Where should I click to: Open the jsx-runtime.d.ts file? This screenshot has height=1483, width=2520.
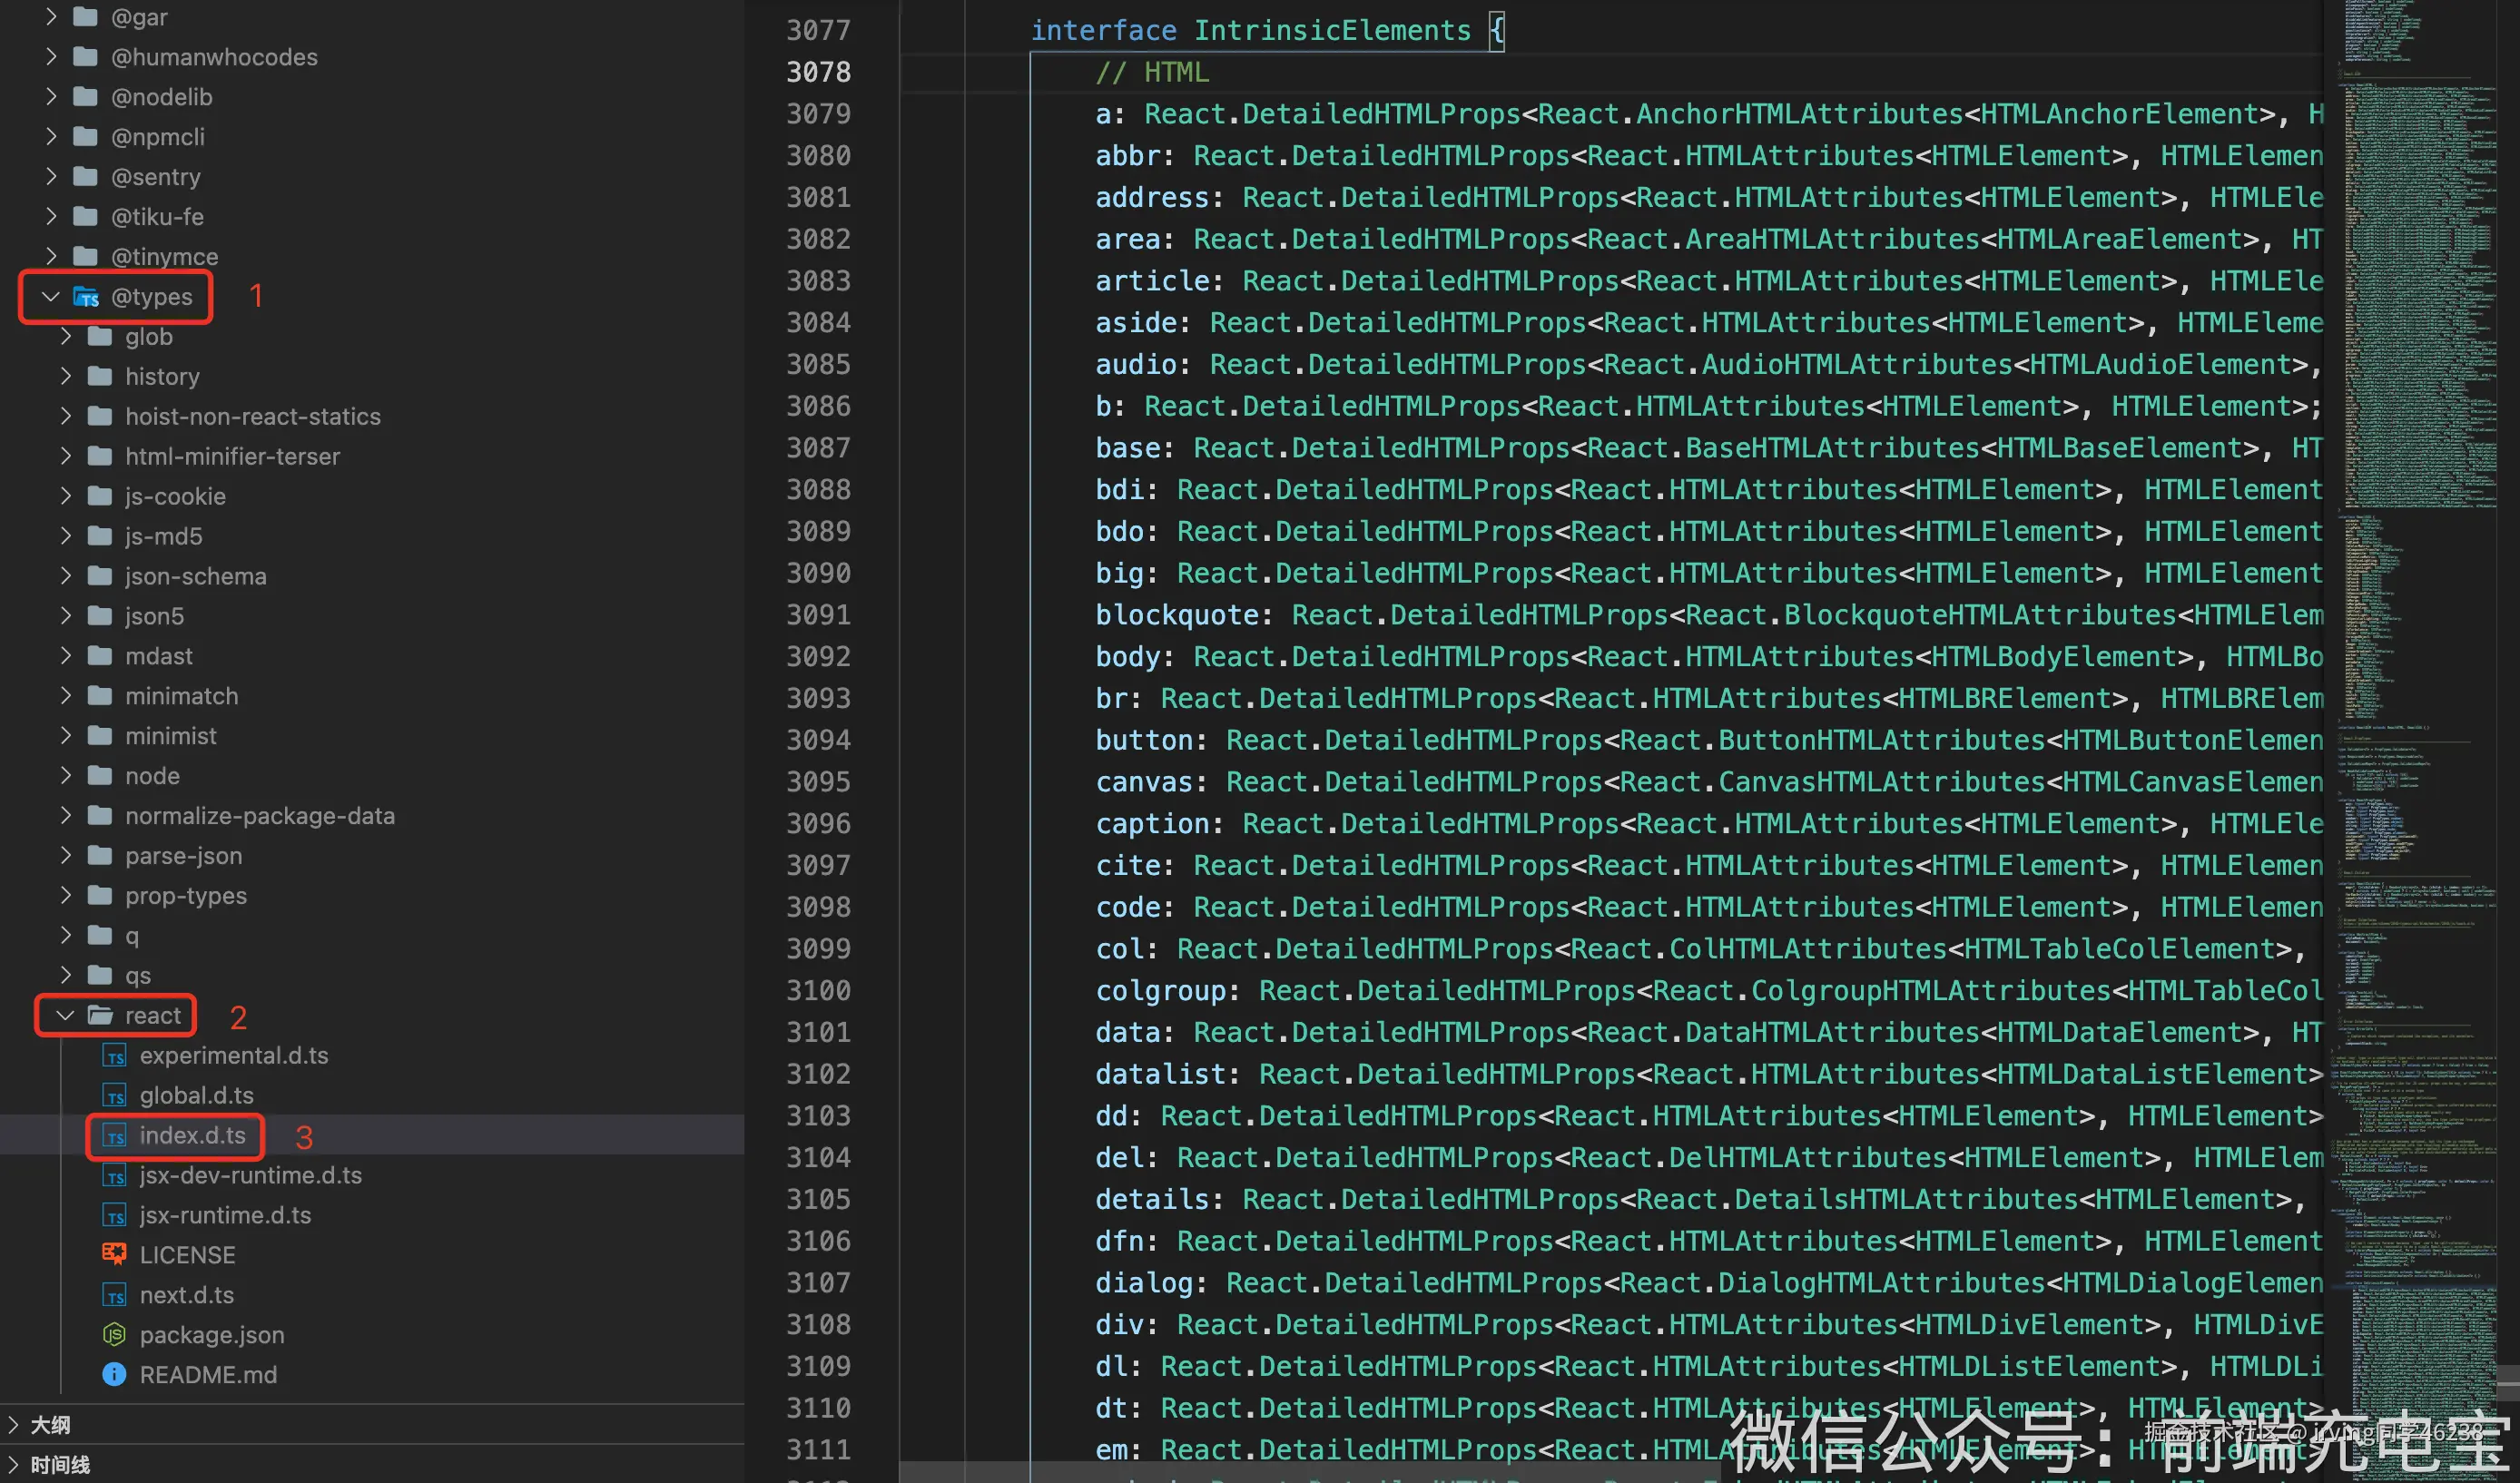coord(225,1215)
